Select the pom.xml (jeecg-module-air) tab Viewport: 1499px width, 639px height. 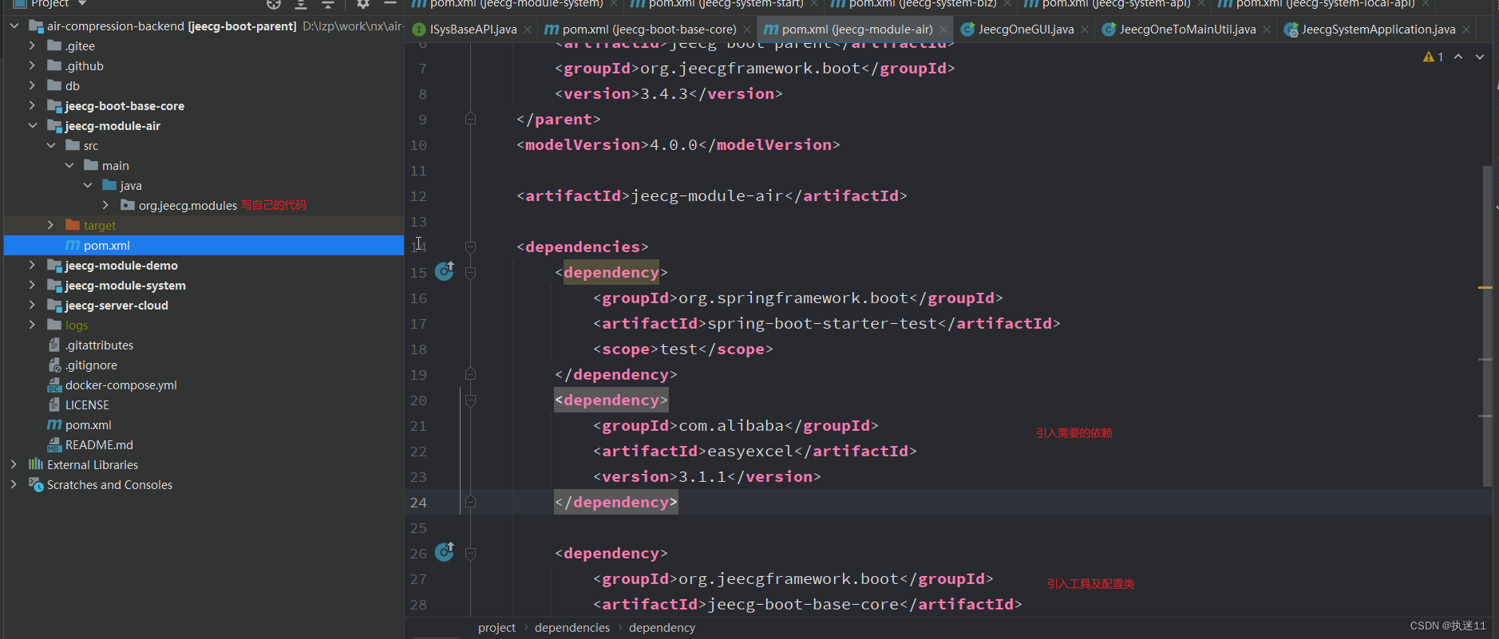click(x=856, y=30)
